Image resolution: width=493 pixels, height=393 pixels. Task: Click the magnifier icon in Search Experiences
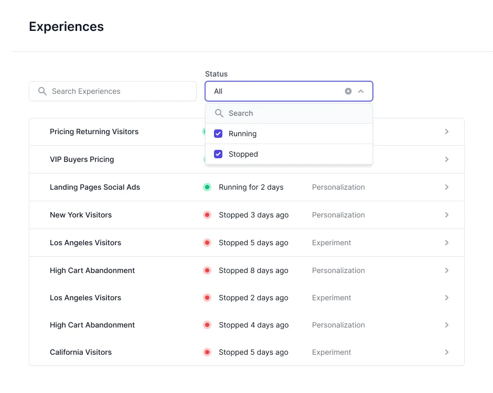tap(42, 91)
